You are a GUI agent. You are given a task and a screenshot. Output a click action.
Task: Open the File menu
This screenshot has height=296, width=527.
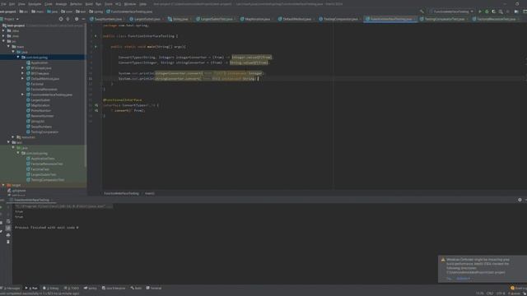click(3, 4)
